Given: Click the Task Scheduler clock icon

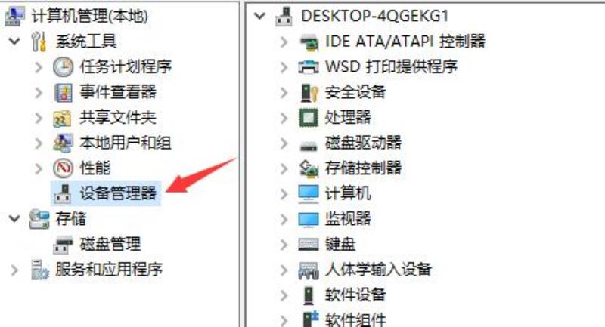Looking at the screenshot, I should (x=63, y=67).
